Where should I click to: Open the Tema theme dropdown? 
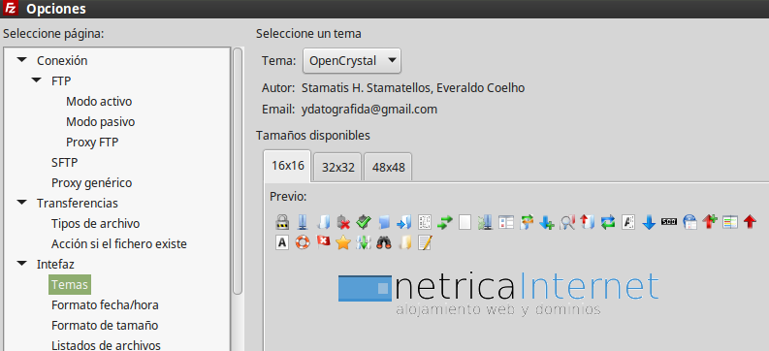(352, 61)
